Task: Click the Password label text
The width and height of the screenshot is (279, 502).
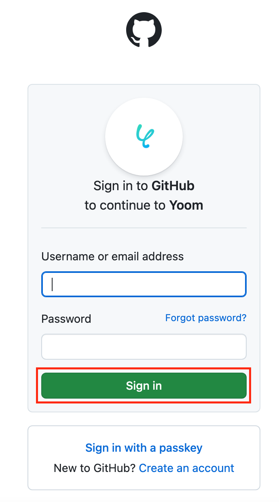Action: (x=66, y=319)
